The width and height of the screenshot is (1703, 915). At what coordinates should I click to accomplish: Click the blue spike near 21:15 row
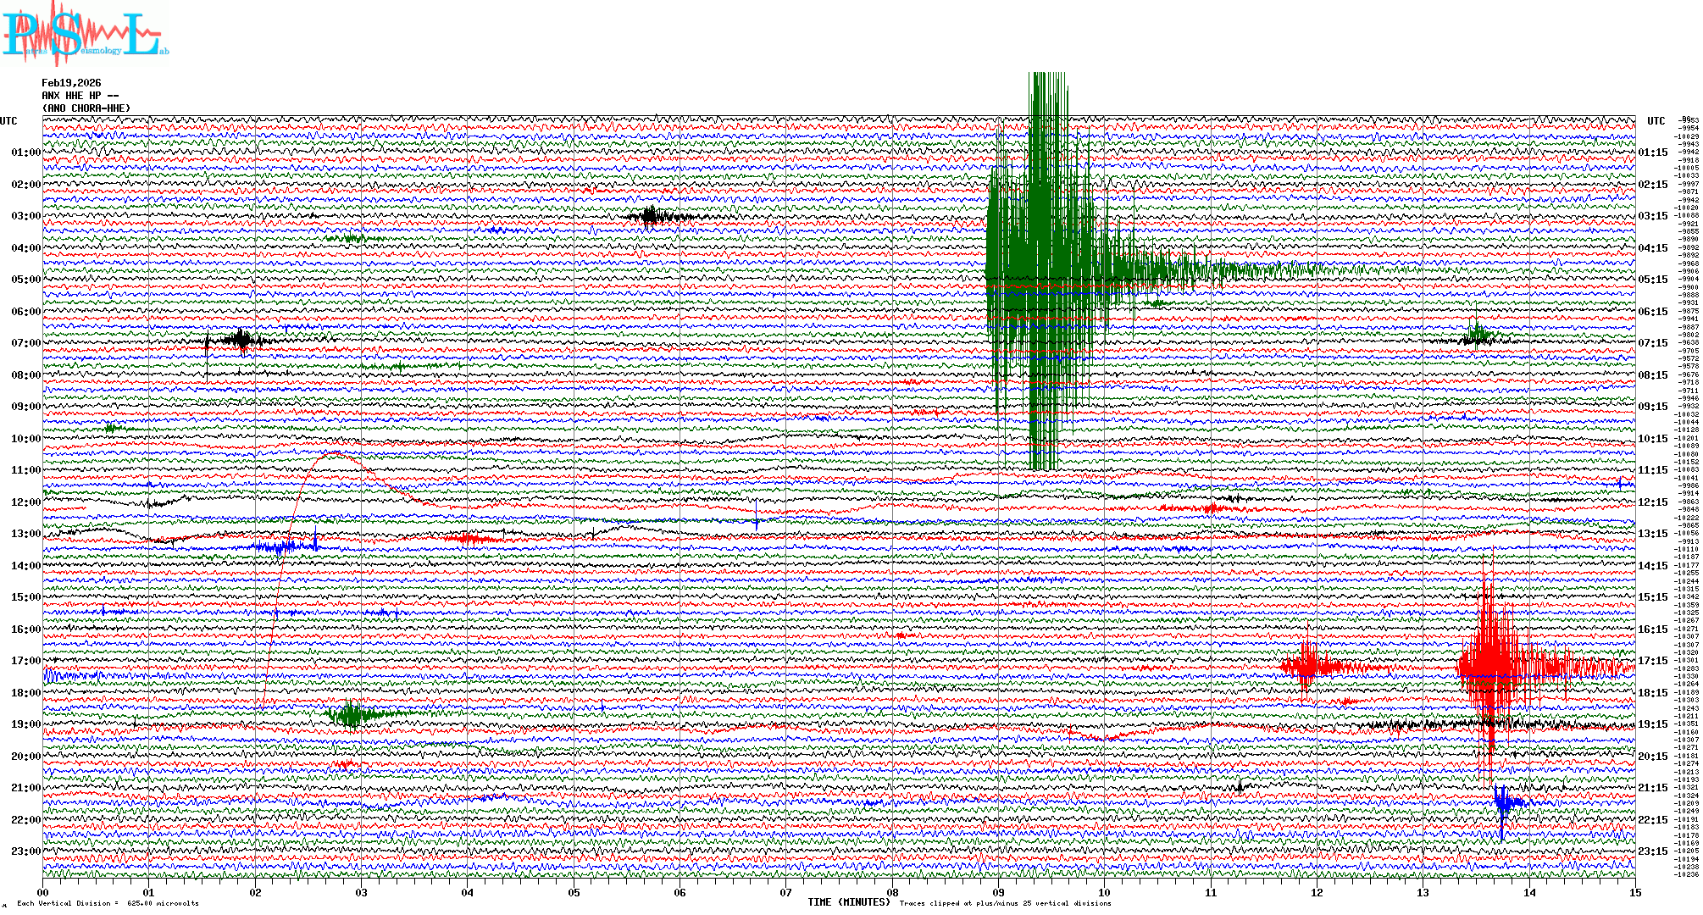click(x=1503, y=803)
